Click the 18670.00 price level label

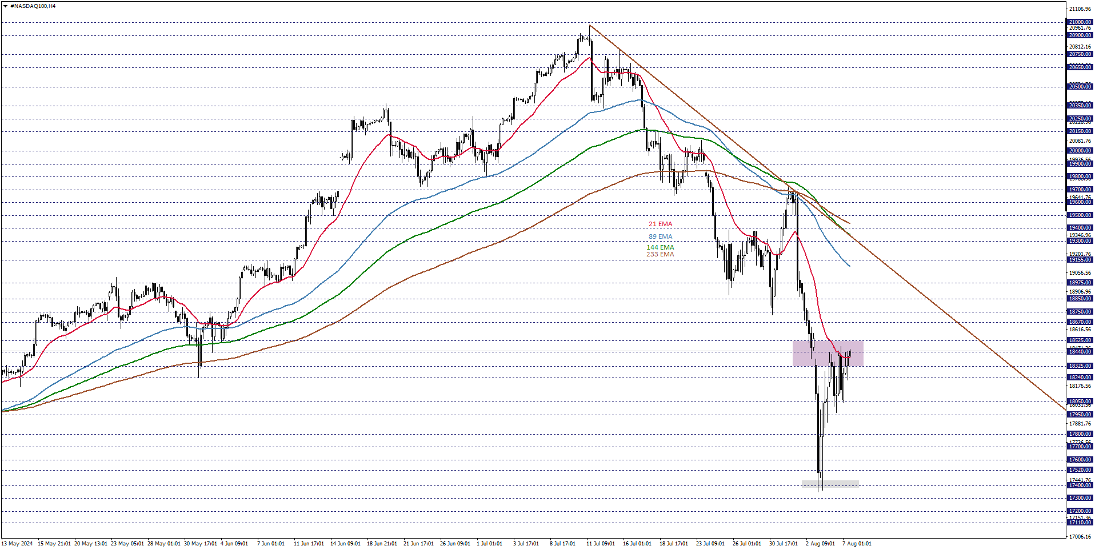pos(1080,322)
